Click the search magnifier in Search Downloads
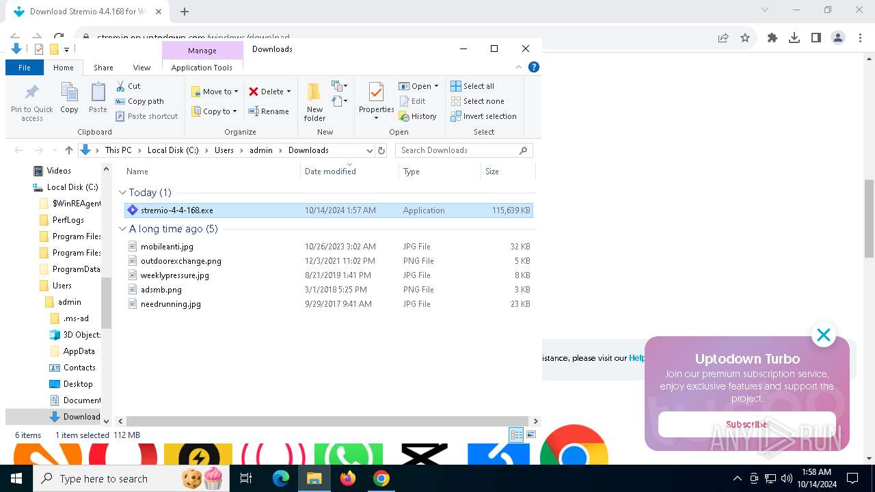The image size is (875, 492). point(524,150)
